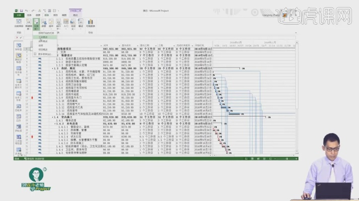Select the task name cell in row 1

76,48
